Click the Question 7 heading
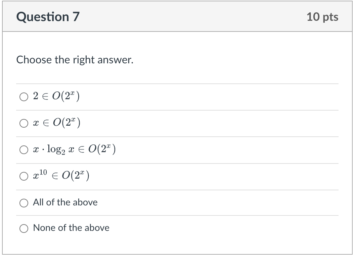Viewport: 354px width, 256px height. pyautogui.click(x=48, y=16)
